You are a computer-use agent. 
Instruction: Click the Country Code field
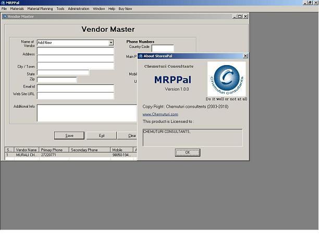[163, 48]
